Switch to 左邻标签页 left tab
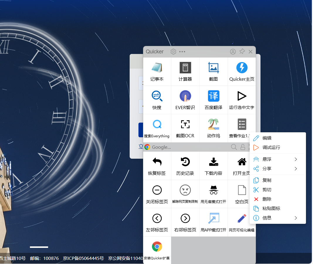313x264 pixels. (x=157, y=223)
